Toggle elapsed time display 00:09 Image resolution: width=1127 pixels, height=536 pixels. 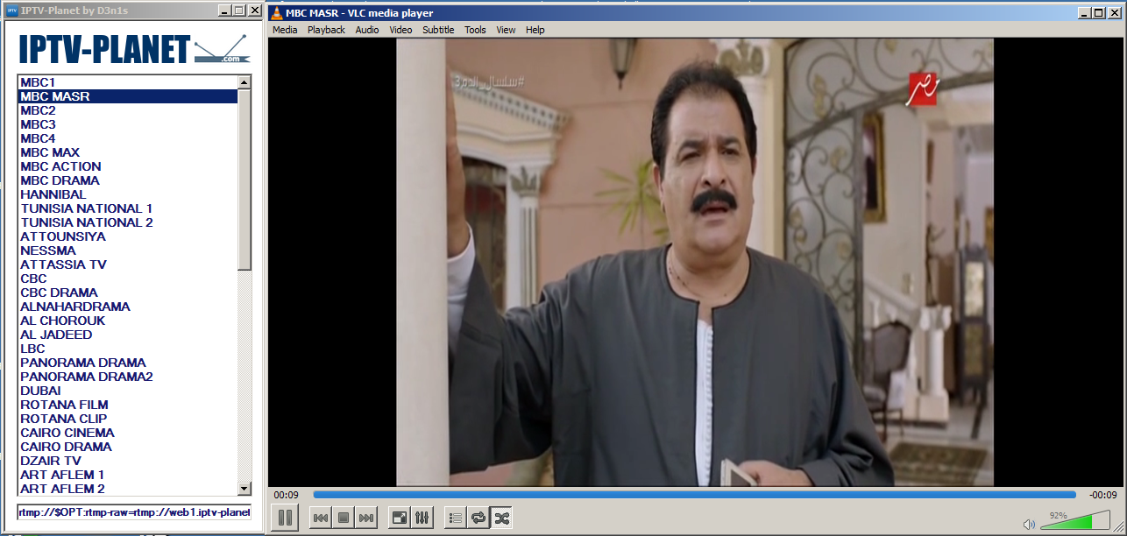coord(287,495)
